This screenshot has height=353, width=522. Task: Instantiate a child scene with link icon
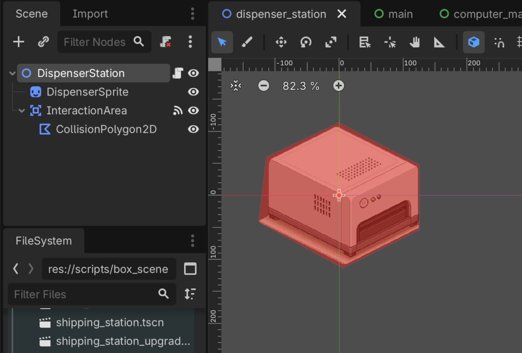[x=43, y=42]
